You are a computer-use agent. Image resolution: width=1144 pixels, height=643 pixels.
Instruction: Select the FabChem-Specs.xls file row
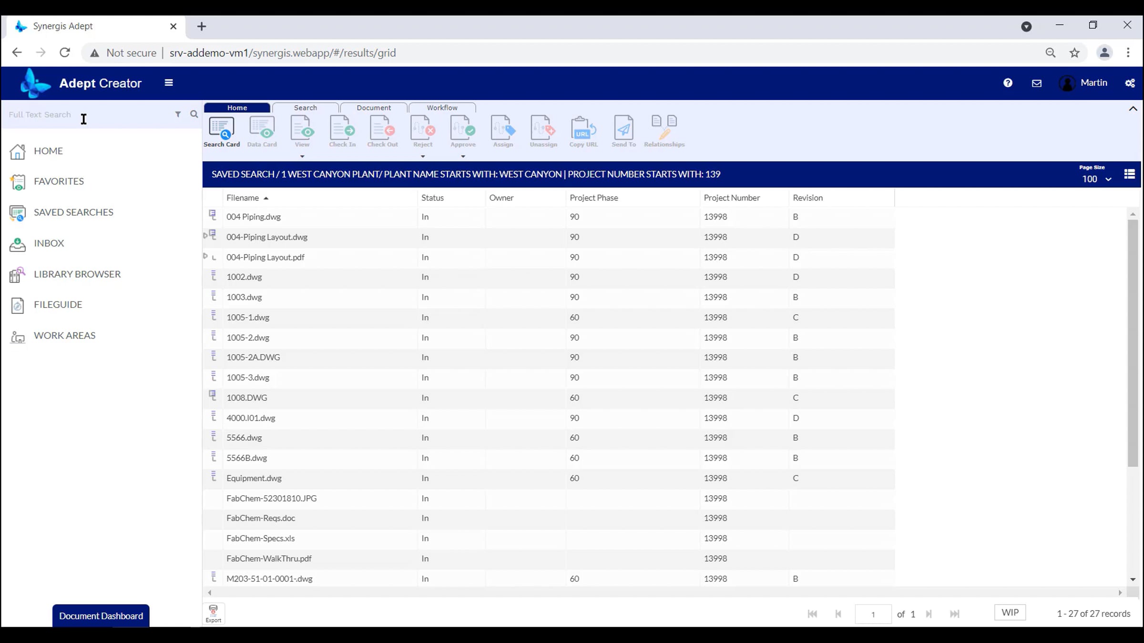[549, 538]
